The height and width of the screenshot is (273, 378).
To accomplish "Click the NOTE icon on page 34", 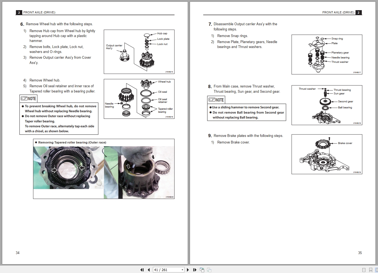I will click(x=28, y=98).
